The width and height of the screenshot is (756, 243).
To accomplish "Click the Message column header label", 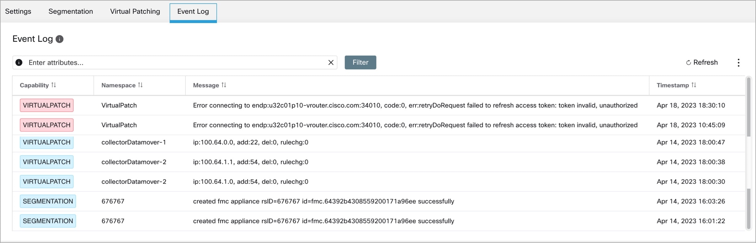I will 206,85.
